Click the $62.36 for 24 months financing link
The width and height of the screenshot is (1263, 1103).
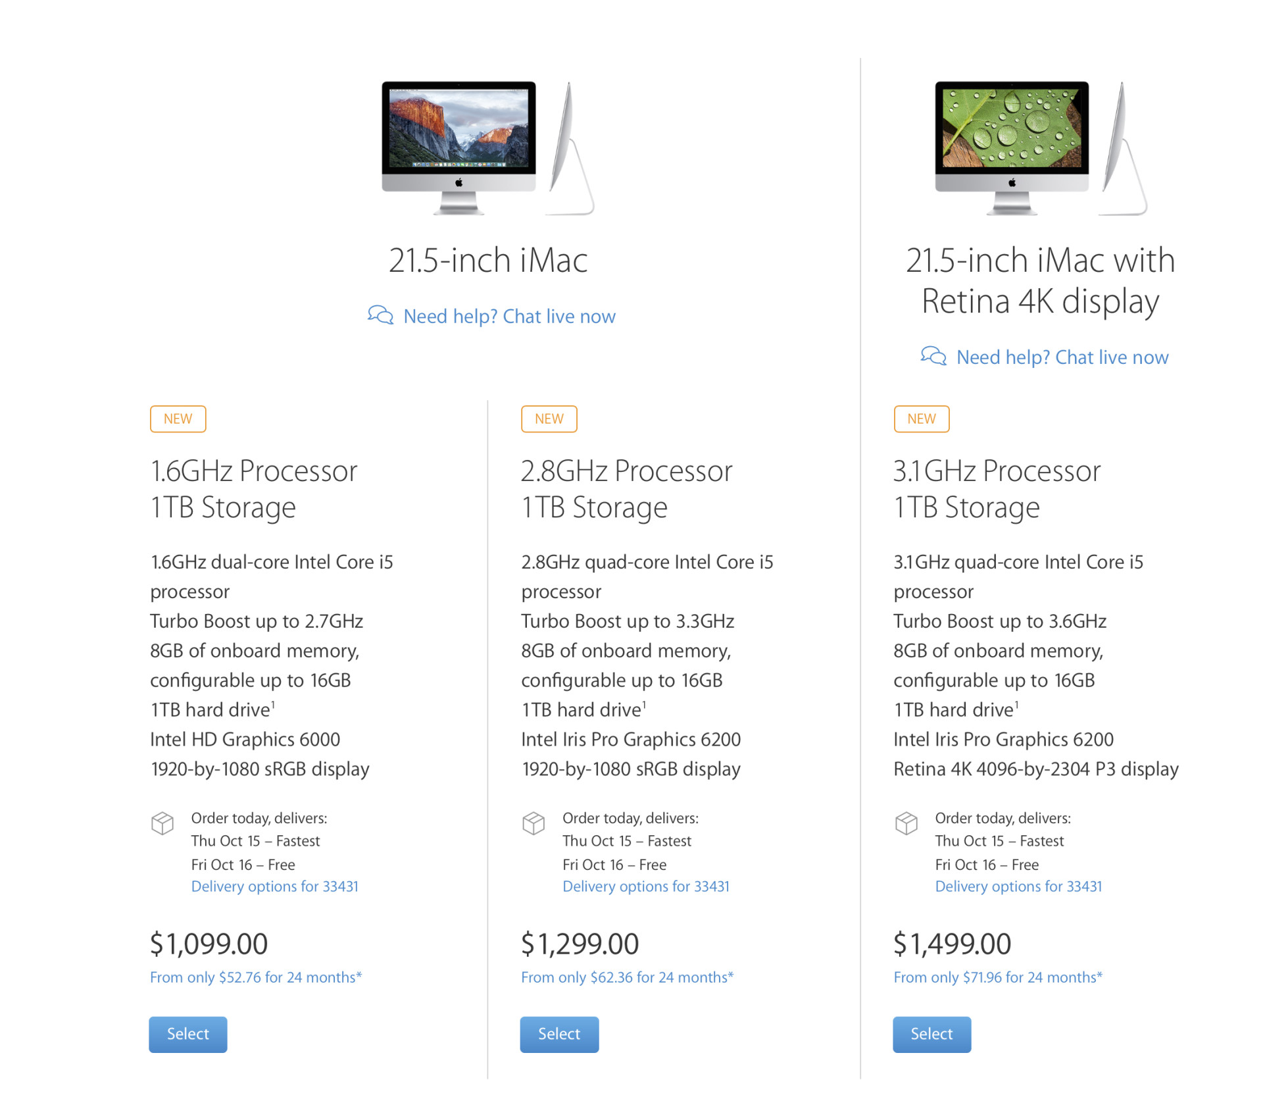tap(627, 977)
